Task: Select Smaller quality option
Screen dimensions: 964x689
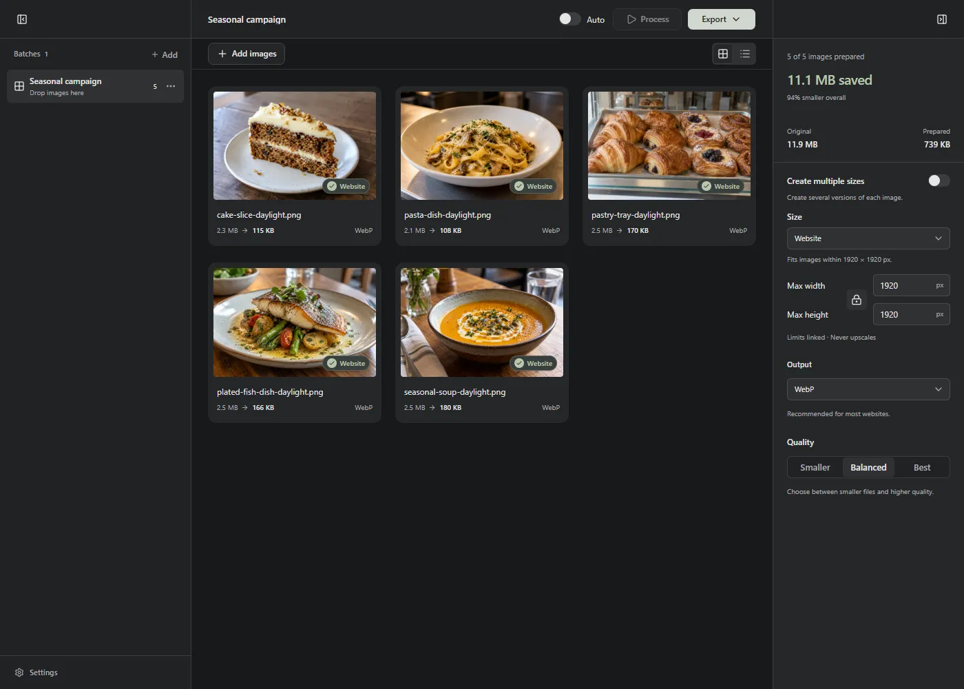Action: coord(815,467)
